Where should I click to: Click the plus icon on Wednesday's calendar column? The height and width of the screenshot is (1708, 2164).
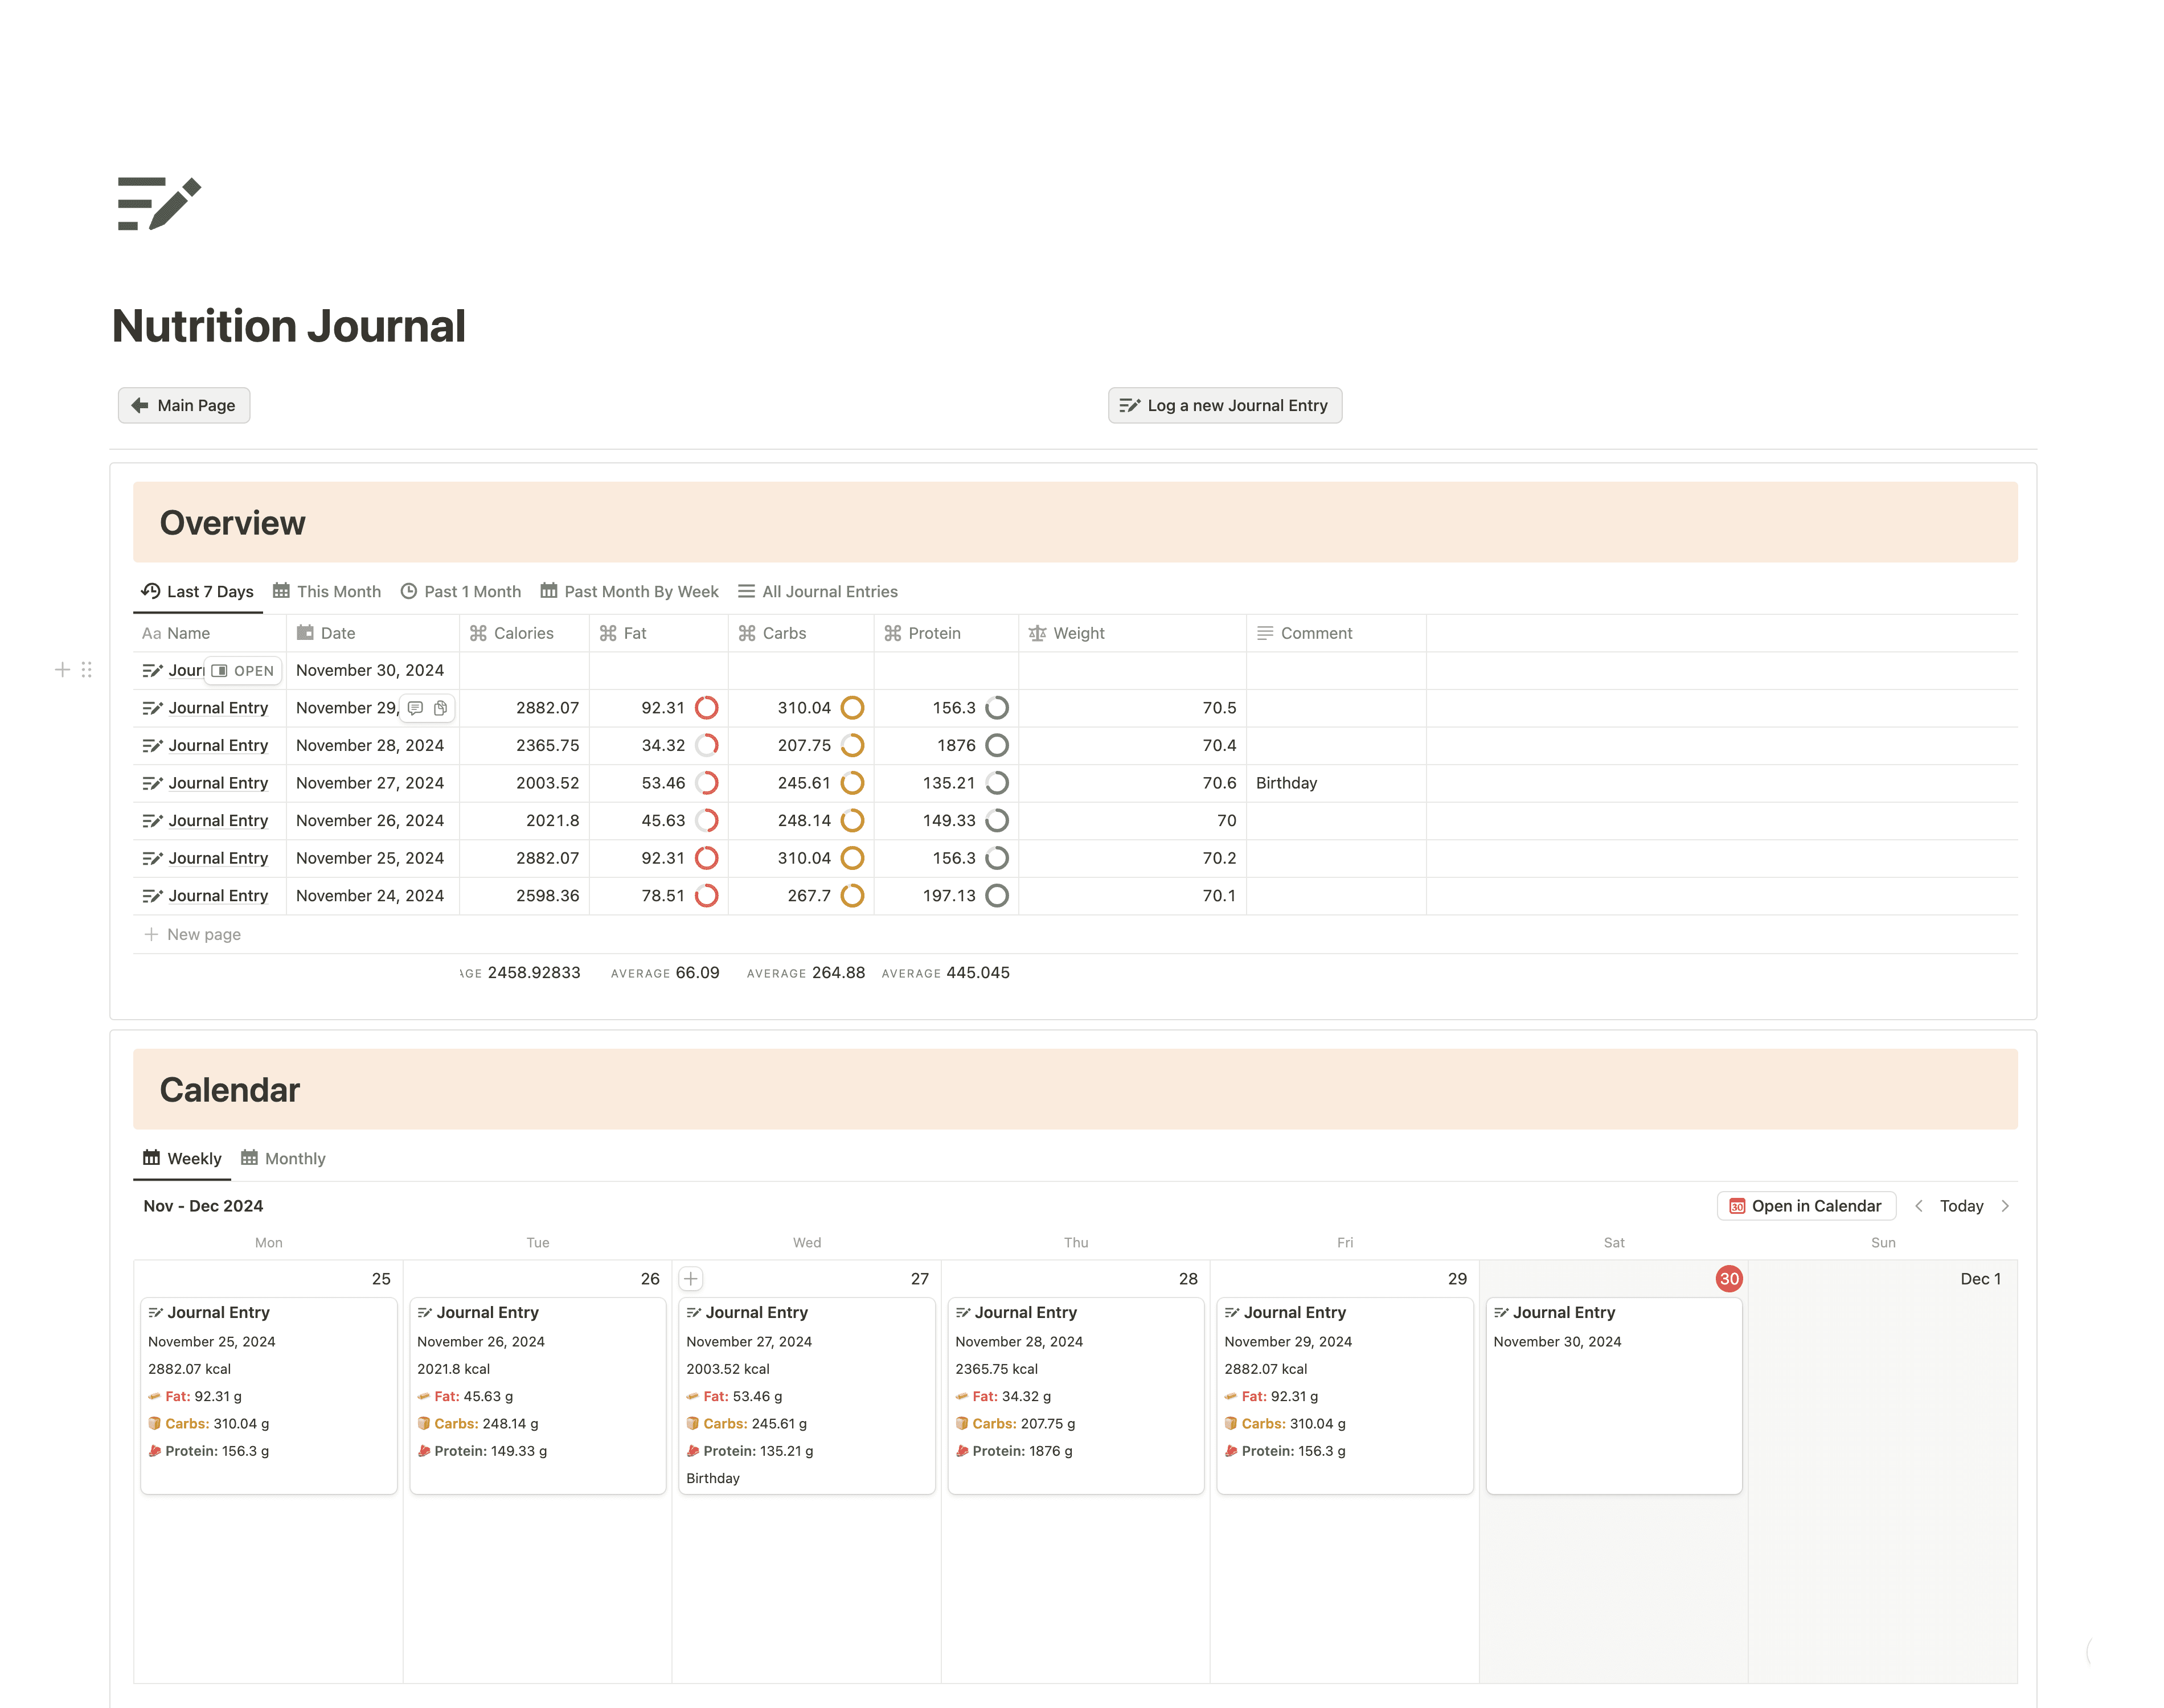[x=690, y=1278]
